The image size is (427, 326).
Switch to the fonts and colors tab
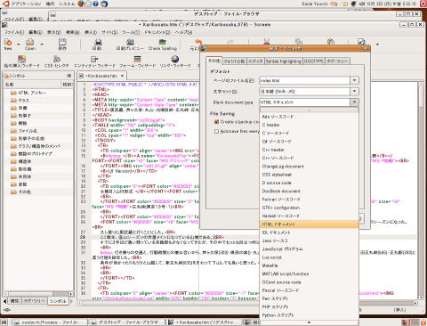pos(234,61)
